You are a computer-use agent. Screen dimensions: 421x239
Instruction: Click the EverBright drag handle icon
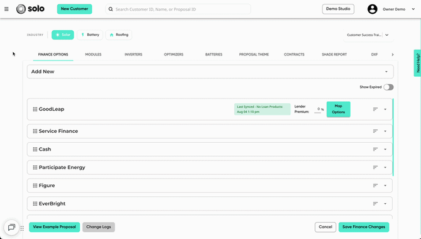(x=35, y=204)
